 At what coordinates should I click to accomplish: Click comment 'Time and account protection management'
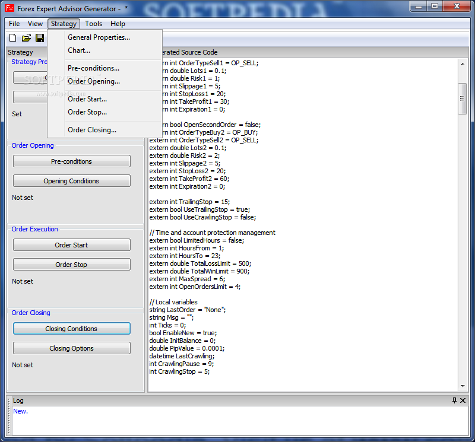click(216, 233)
